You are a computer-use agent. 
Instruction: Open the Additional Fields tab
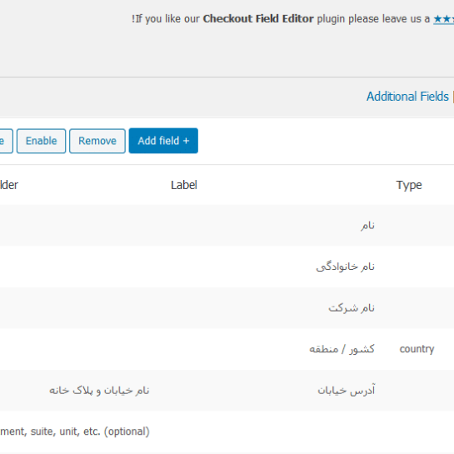pyautogui.click(x=407, y=97)
